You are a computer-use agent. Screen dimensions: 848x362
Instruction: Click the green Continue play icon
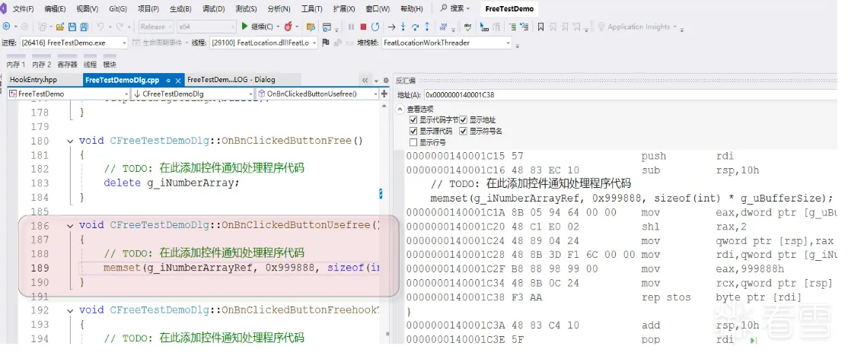[x=244, y=27]
